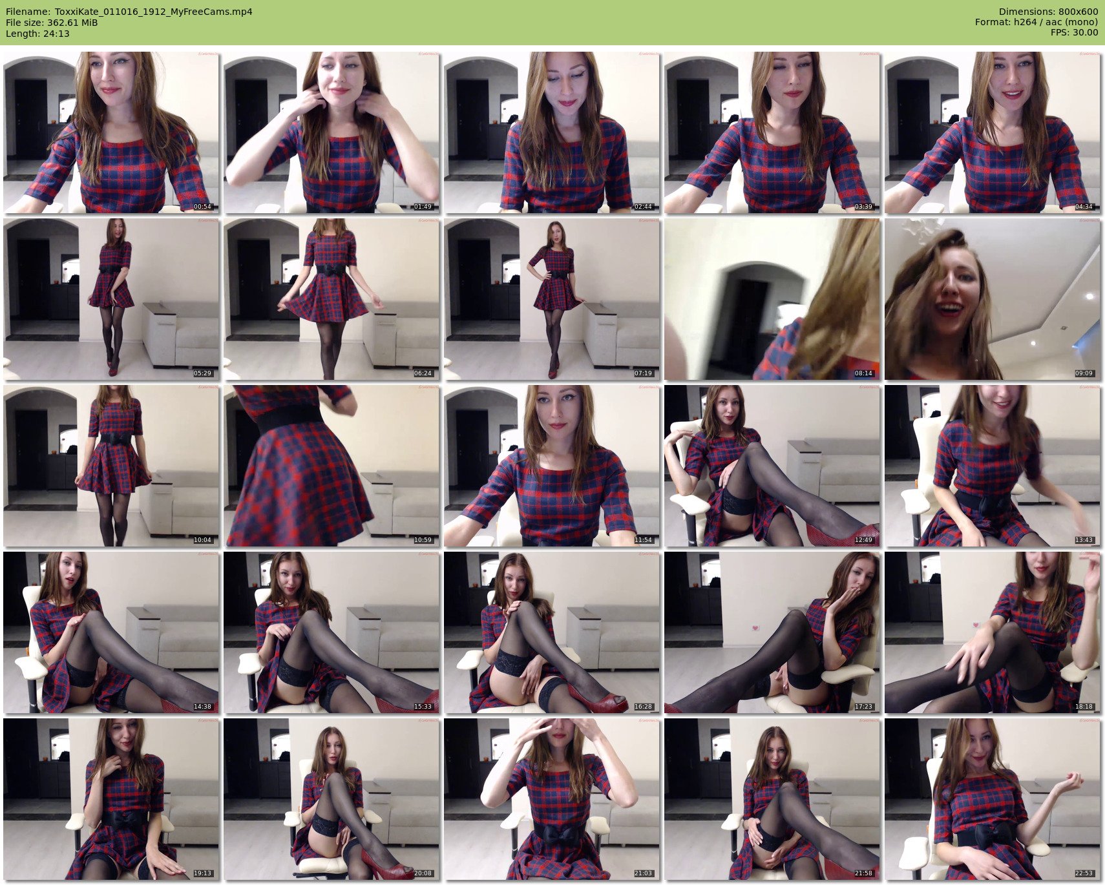Image resolution: width=1105 pixels, height=885 pixels.
Task: Click the thumbnail marked 02:44
Action: click(552, 132)
